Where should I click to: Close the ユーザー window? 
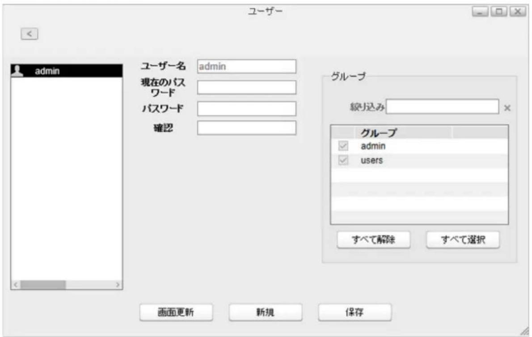[517, 12]
